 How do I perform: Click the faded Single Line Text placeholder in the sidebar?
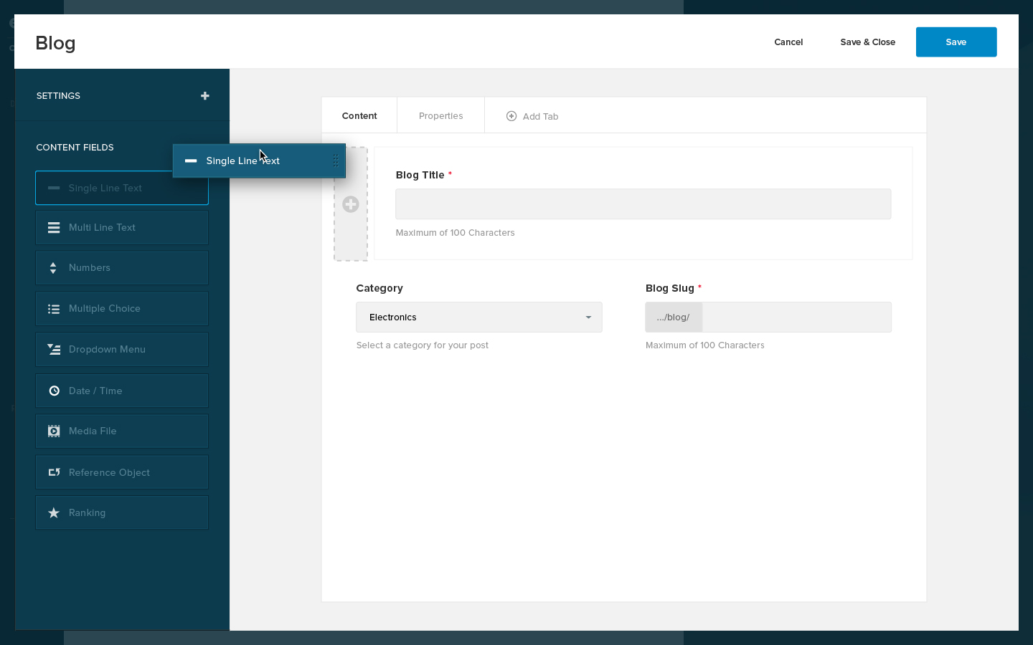122,188
